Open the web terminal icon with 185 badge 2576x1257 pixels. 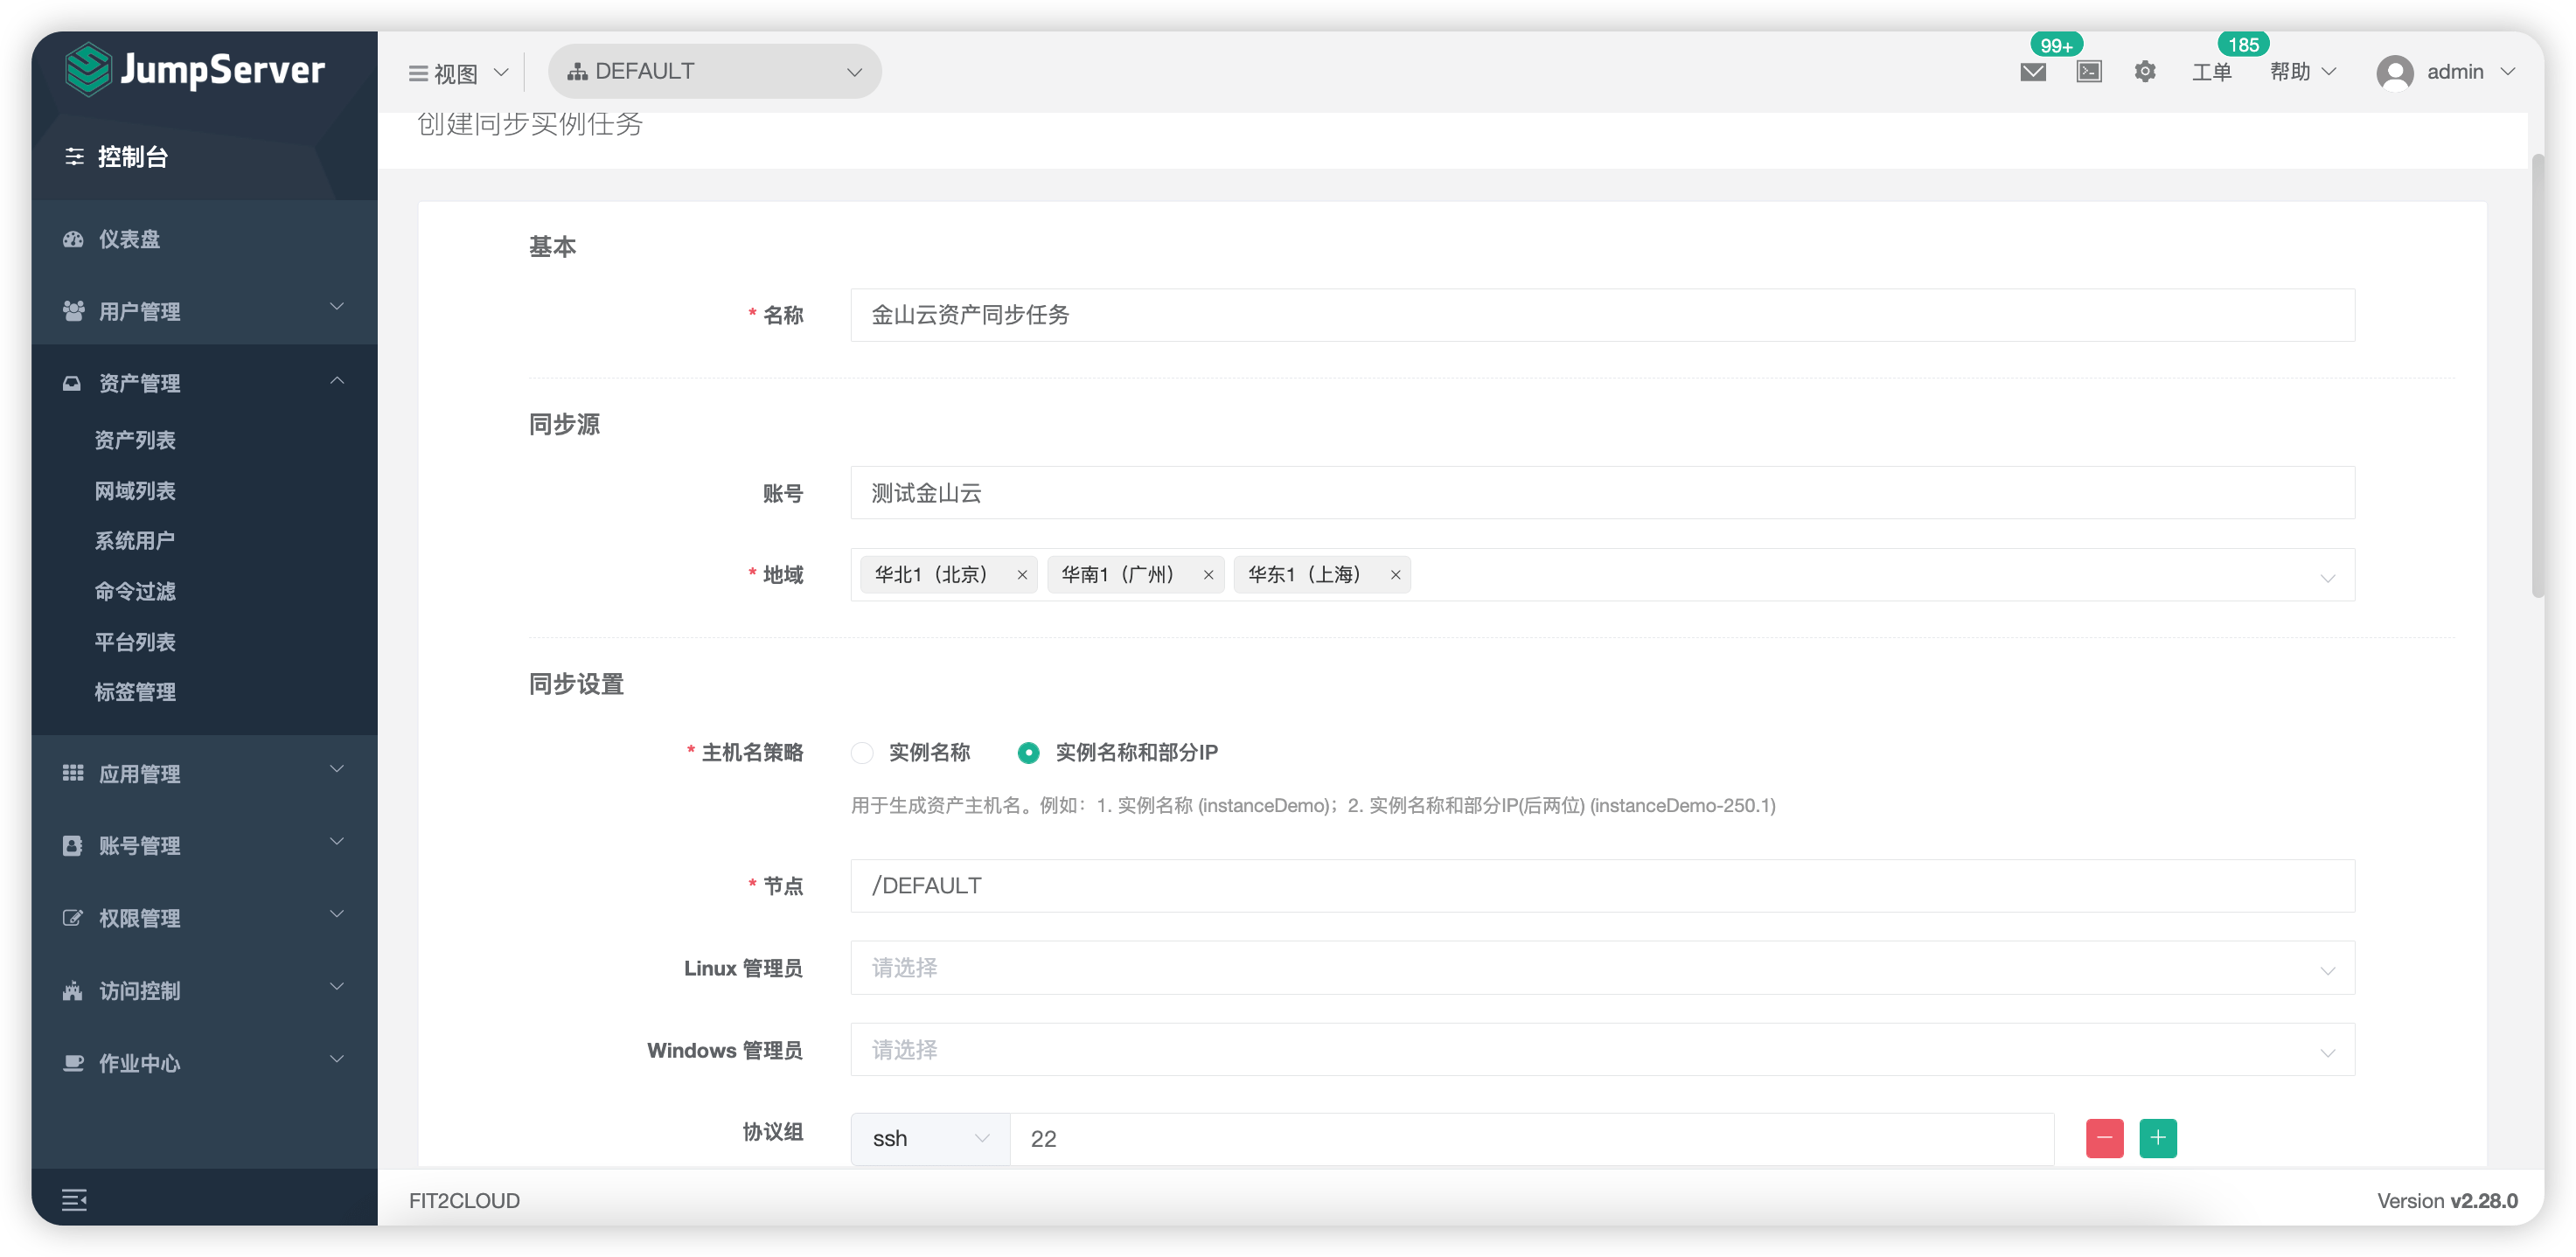tap(2089, 71)
